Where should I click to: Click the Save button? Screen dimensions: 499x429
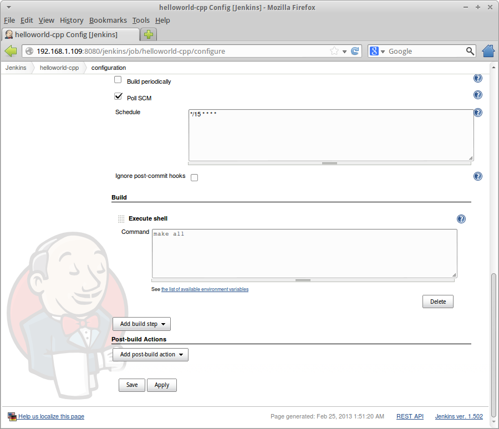[x=132, y=385]
